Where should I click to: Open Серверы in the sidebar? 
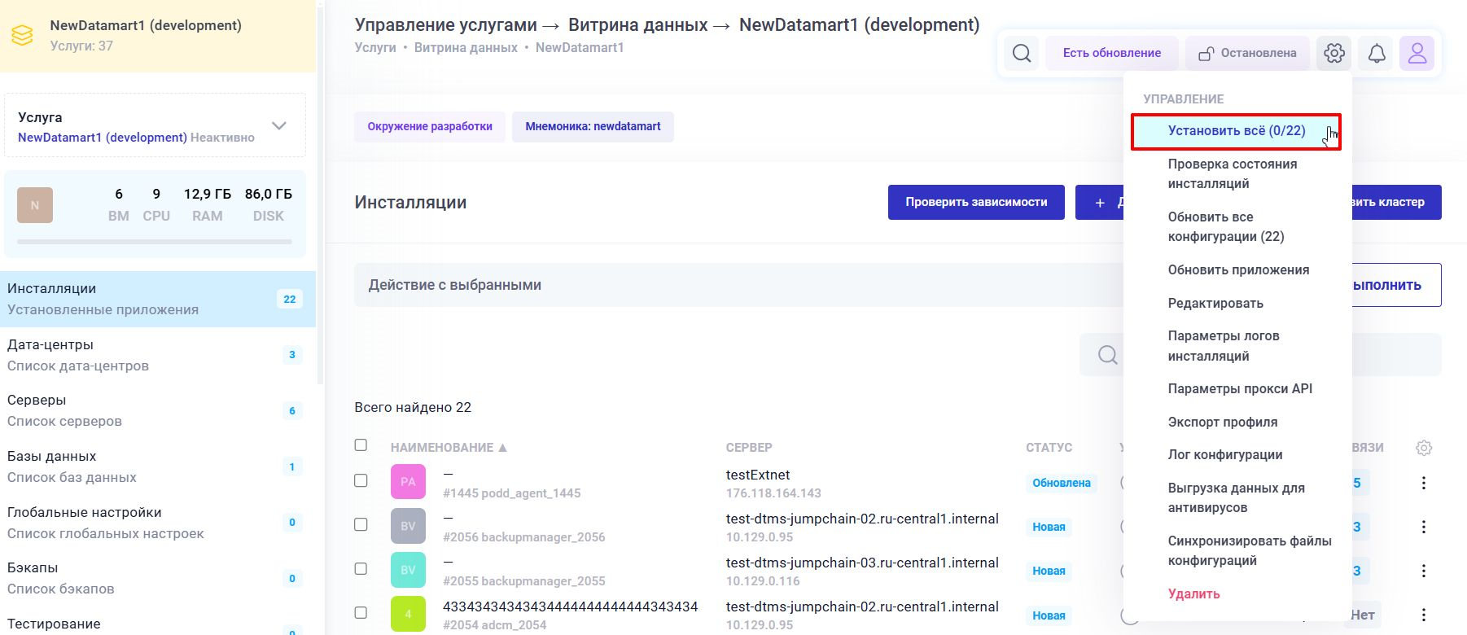point(158,410)
